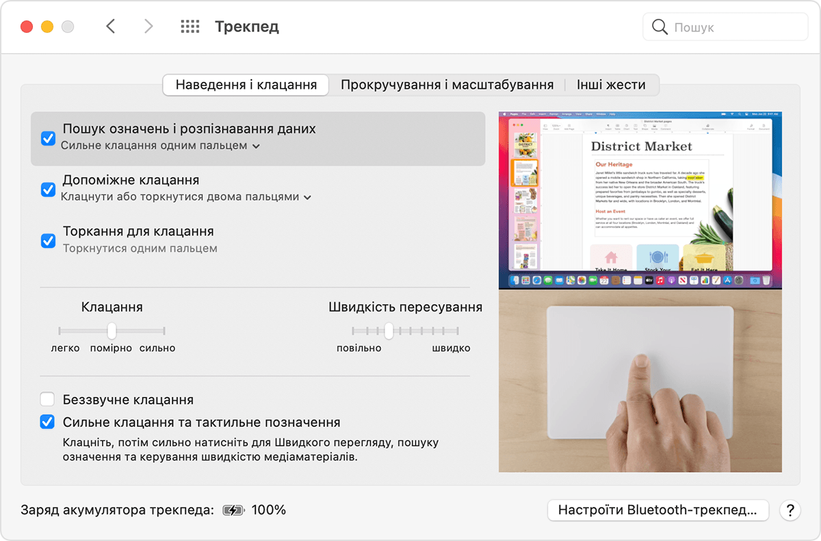Click the back navigation arrow
Image resolution: width=821 pixels, height=541 pixels.
click(x=111, y=27)
